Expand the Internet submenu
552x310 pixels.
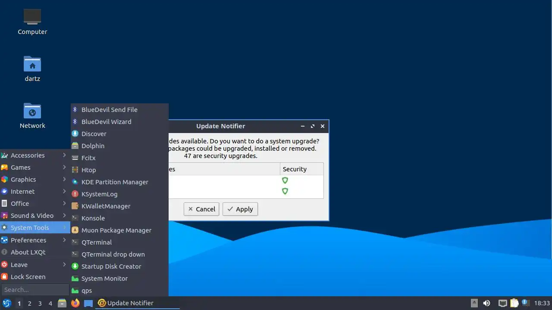[x=35, y=191]
